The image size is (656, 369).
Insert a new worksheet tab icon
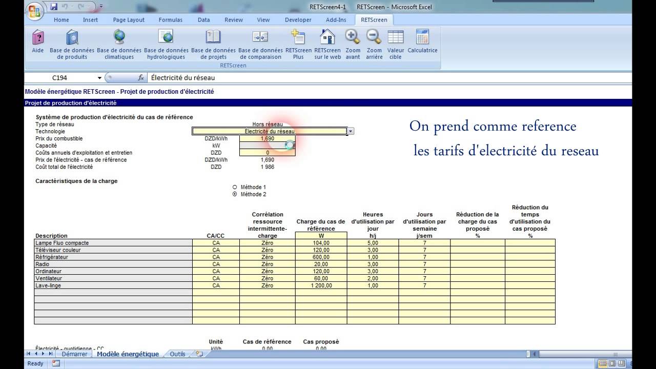pos(199,354)
